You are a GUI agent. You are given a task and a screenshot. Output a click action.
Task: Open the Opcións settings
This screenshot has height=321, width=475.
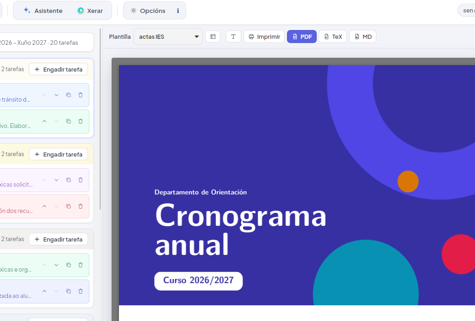(x=148, y=11)
